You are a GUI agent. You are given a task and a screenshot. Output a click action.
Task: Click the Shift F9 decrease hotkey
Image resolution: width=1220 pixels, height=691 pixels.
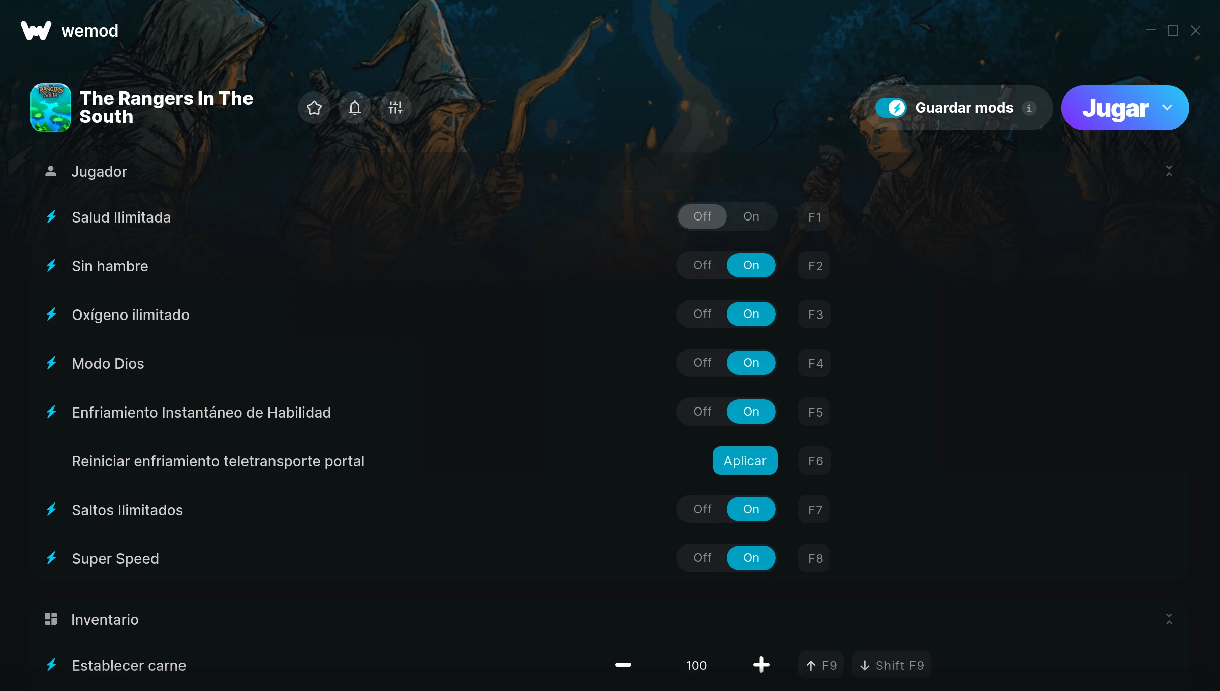[892, 665]
